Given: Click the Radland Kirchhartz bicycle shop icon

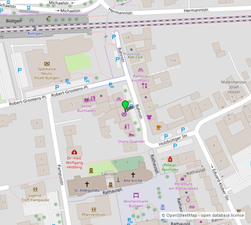Looking at the screenshot, I should (x=140, y=70).
